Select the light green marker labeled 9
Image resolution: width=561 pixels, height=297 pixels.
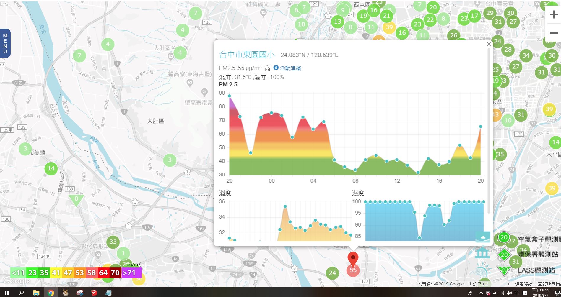tap(343, 10)
